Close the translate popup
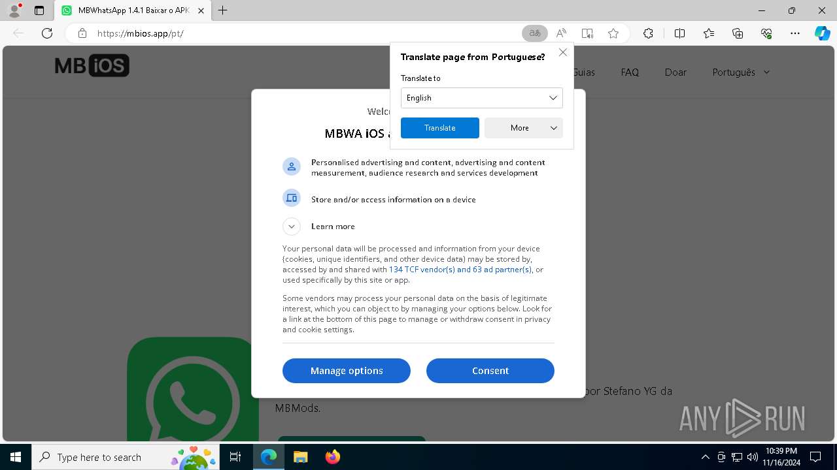837x470 pixels. click(x=562, y=52)
